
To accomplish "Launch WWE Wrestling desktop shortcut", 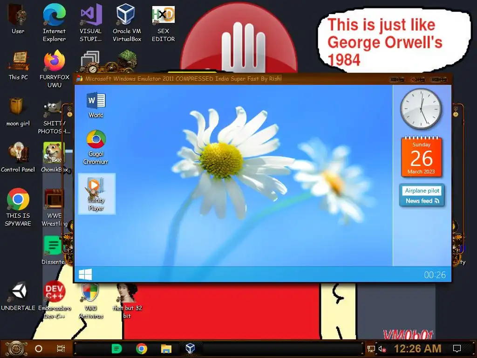I will click(54, 207).
